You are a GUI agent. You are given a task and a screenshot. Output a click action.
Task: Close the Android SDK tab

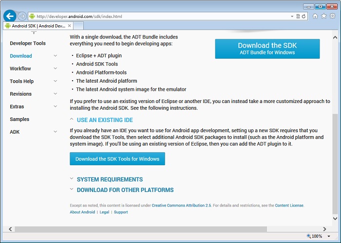69,26
